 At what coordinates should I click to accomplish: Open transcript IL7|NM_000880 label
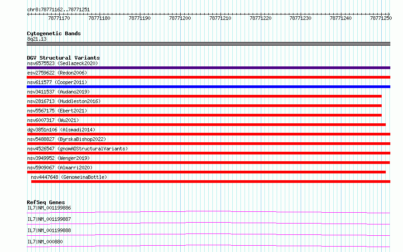(45, 242)
